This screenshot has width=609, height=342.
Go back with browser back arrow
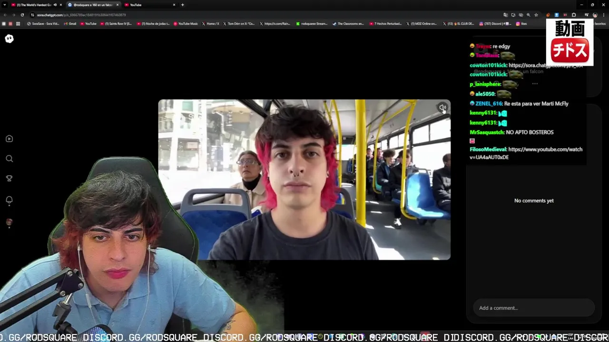click(5, 15)
